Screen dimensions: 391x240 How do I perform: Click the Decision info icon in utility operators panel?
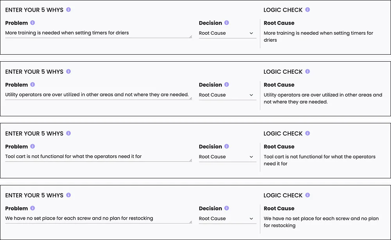(226, 84)
